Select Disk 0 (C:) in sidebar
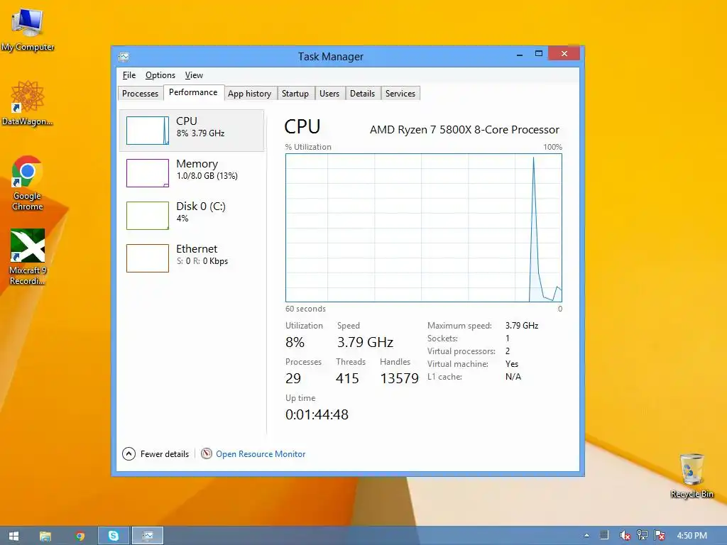 [x=192, y=216]
